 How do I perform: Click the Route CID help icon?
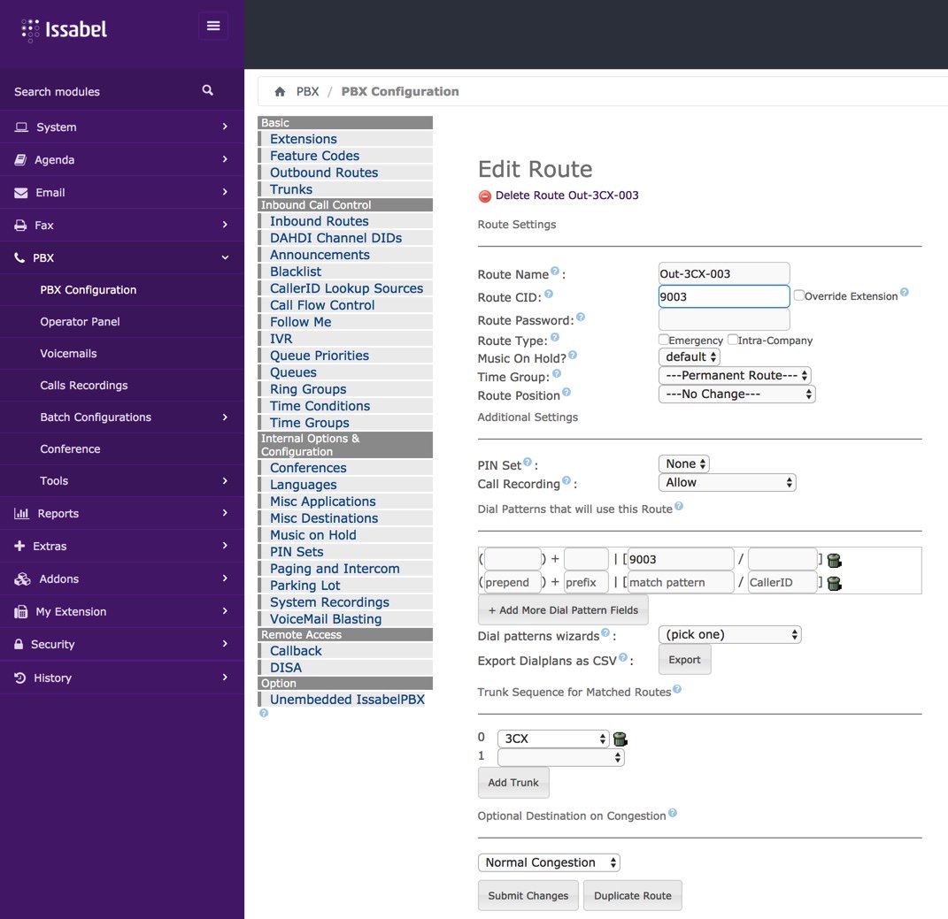tap(549, 294)
